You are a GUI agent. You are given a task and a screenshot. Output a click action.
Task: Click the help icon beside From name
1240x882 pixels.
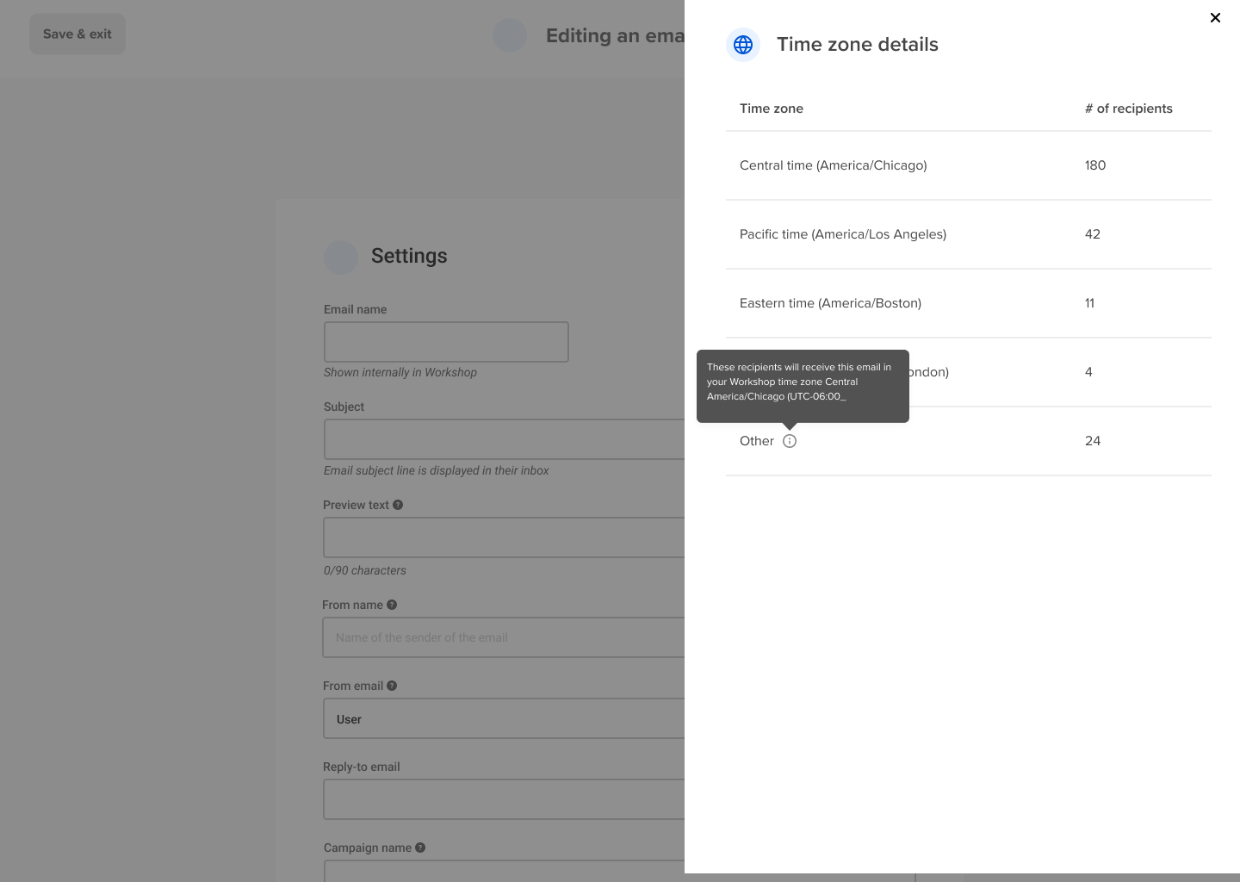click(x=392, y=605)
